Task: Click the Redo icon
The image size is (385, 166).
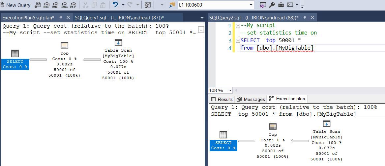Action: (x=130, y=5)
